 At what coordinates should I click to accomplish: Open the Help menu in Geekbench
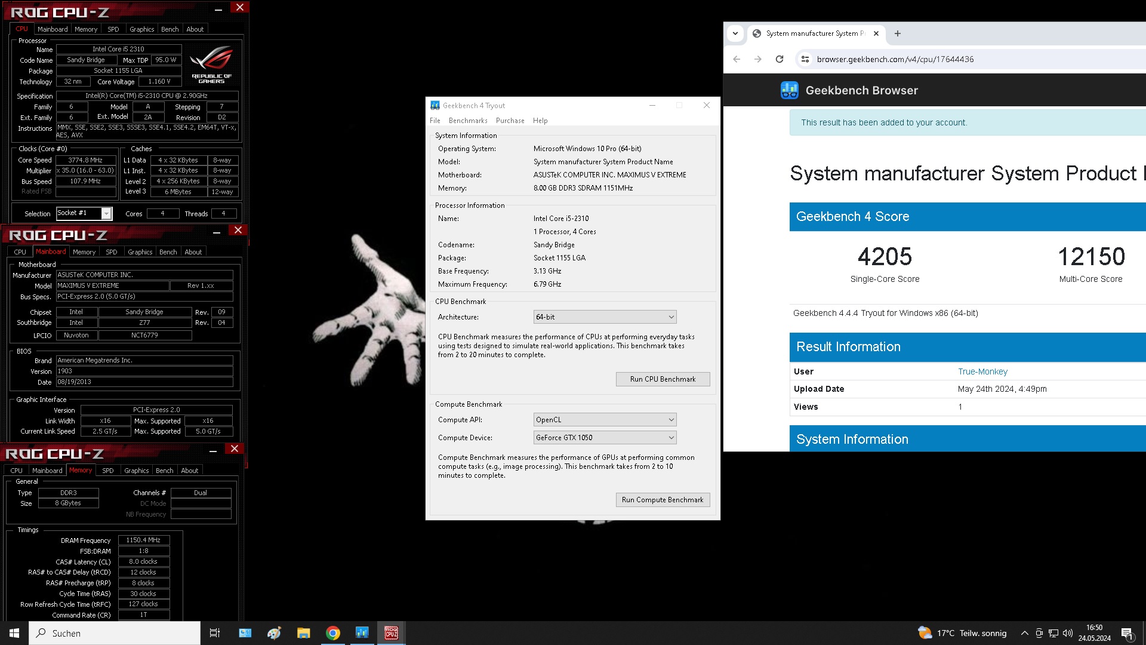540,121
